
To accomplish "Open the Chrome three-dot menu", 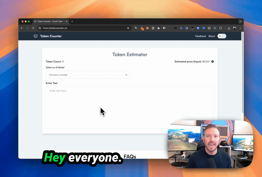I will point(240,28).
